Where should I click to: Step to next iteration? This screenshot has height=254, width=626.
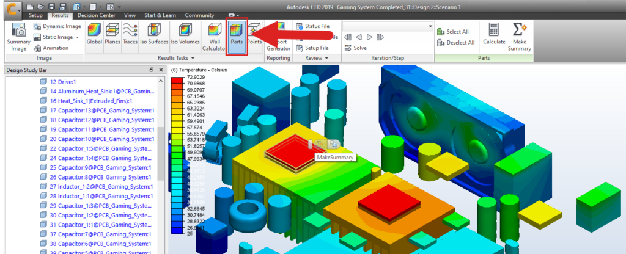[x=369, y=37]
